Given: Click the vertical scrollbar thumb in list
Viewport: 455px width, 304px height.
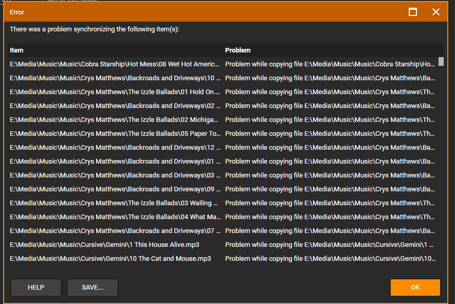Looking at the screenshot, I should tap(441, 62).
